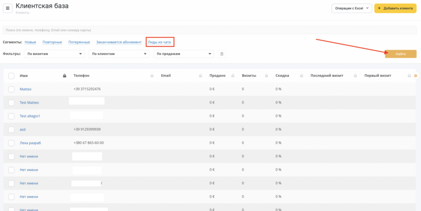Select the checkbox for client asd
The width and height of the screenshot is (421, 211).
(x=12, y=130)
